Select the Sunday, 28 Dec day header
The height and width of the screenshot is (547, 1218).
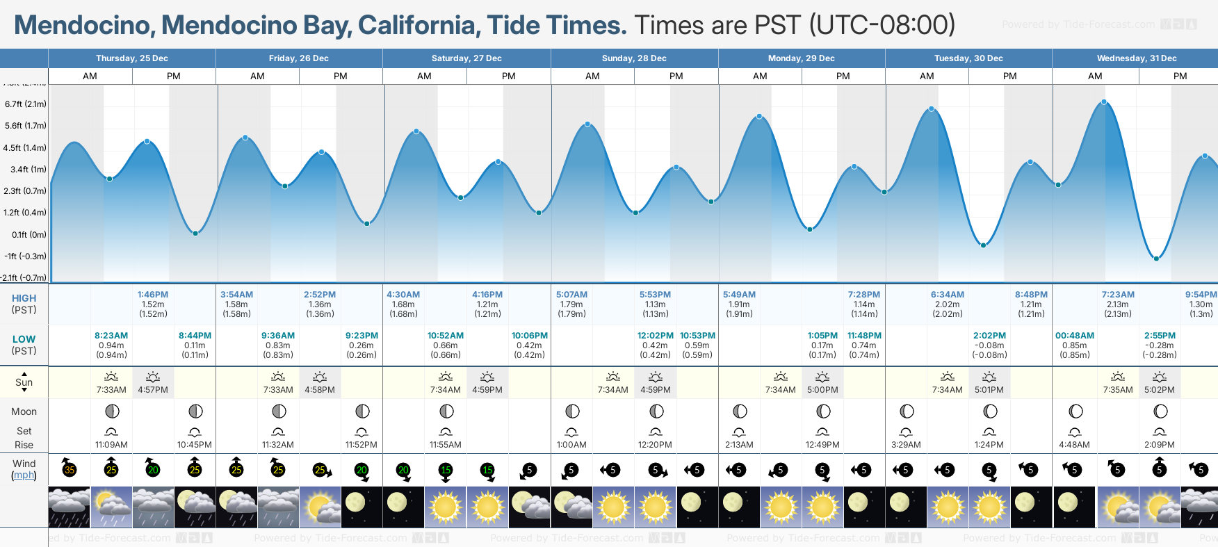pyautogui.click(x=634, y=58)
